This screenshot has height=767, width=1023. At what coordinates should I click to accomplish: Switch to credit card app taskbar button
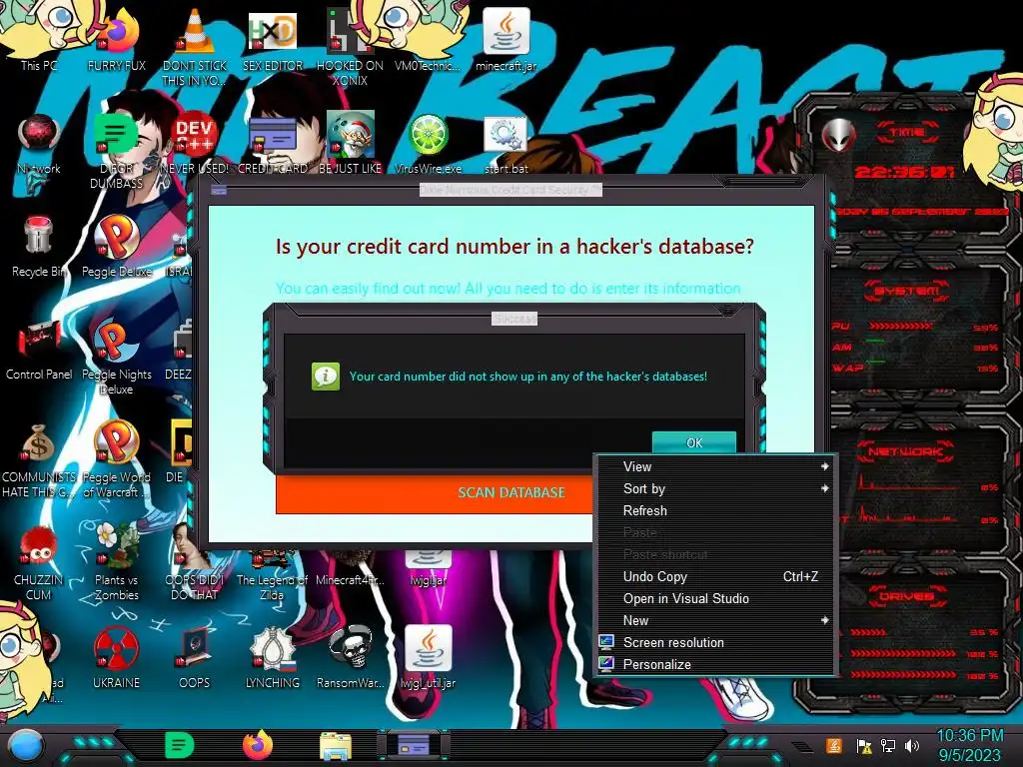(x=414, y=745)
